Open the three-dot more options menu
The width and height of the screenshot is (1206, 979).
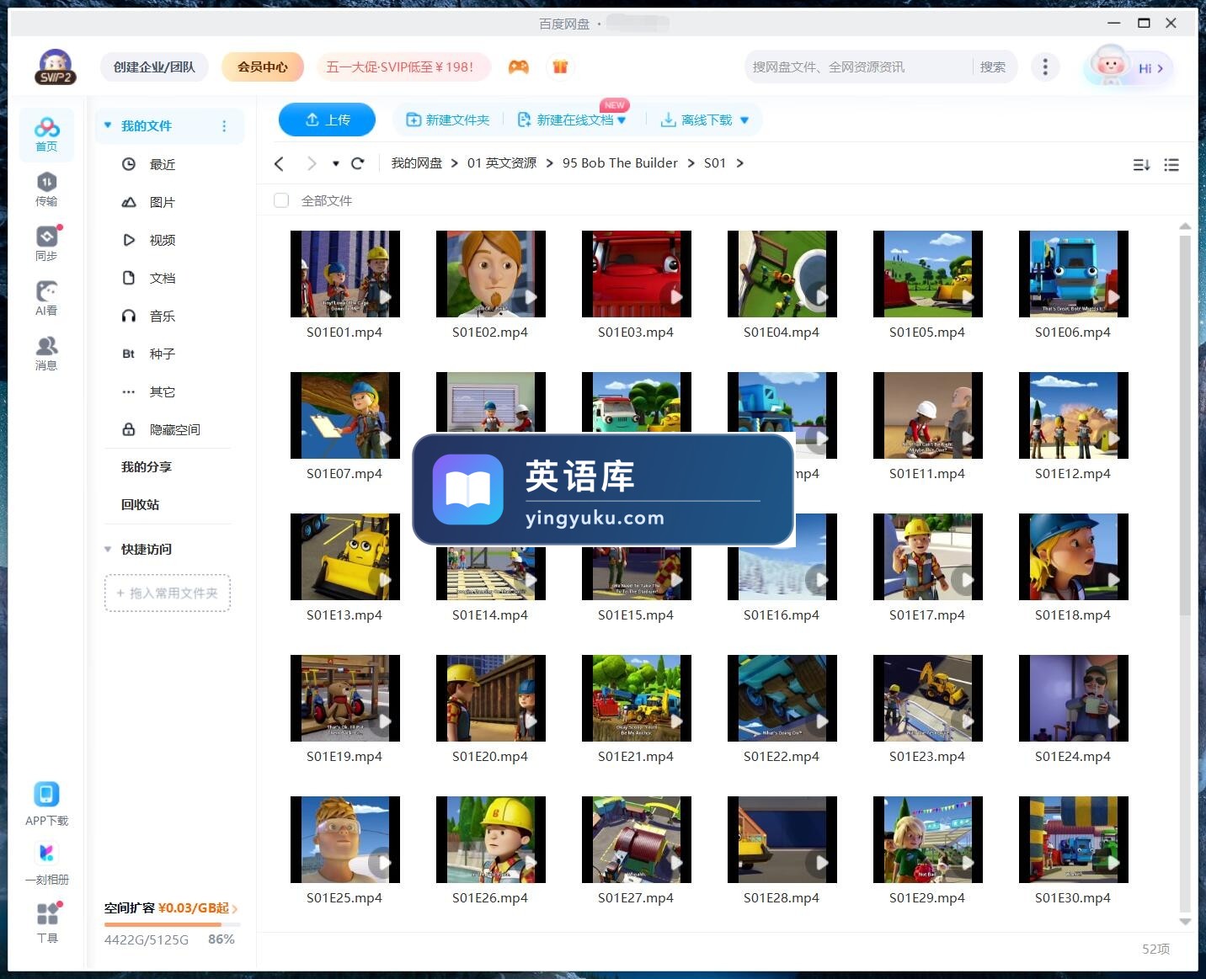[1045, 67]
